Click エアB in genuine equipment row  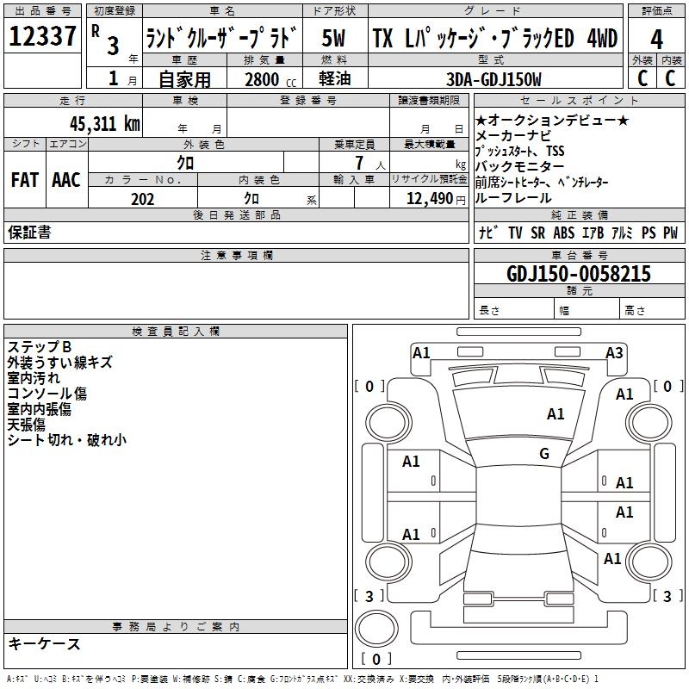[593, 233]
